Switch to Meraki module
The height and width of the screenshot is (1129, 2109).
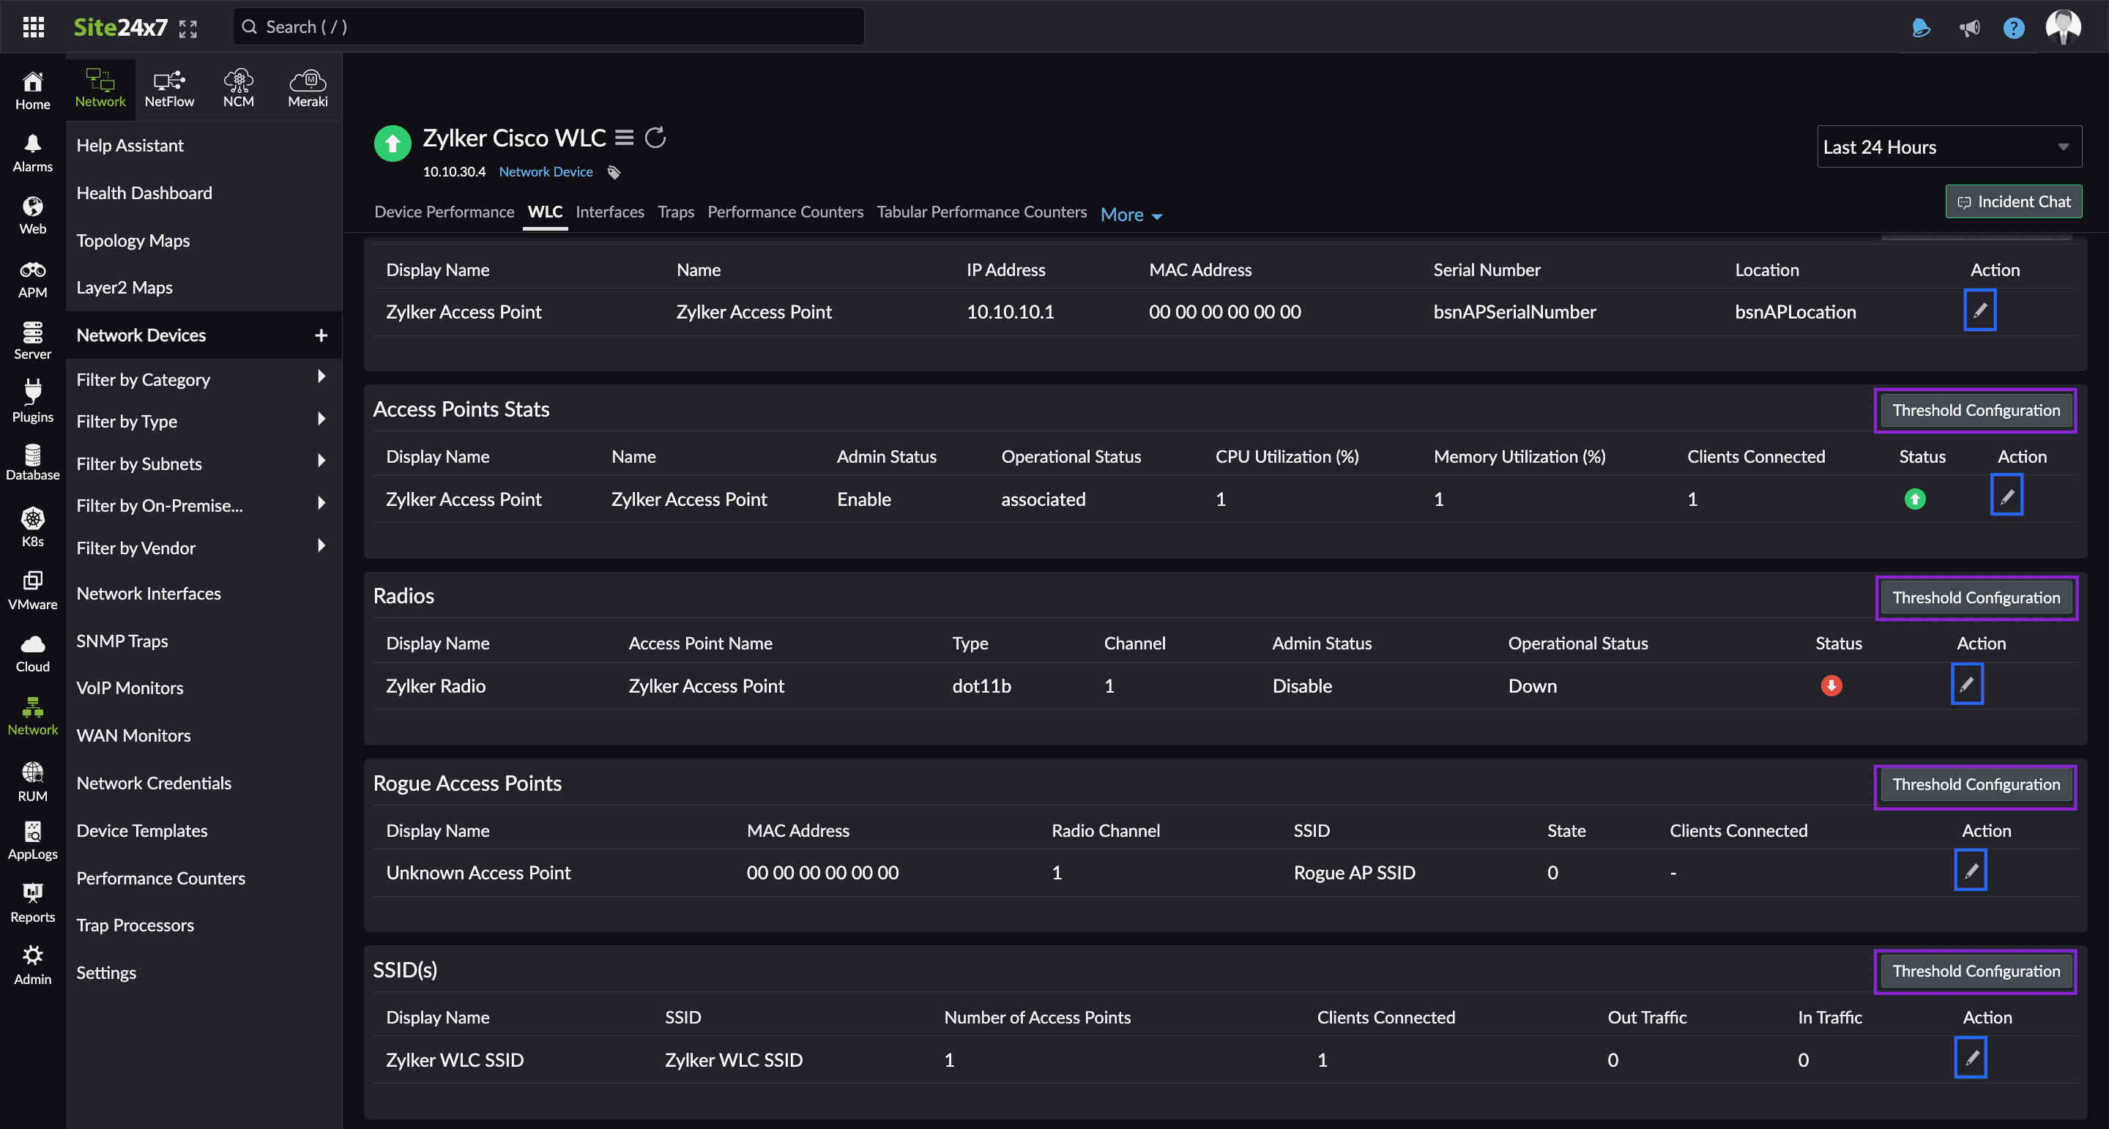tap(308, 88)
